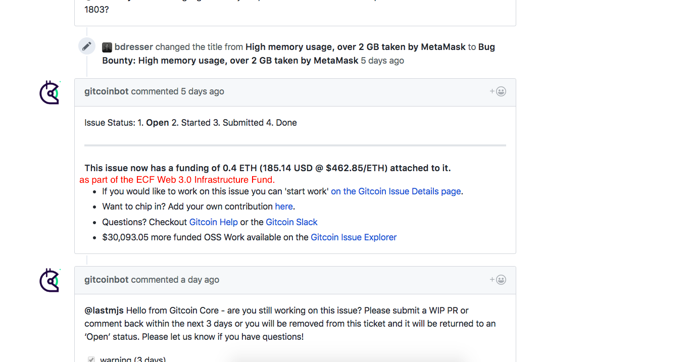Select the horizontal divider below Issue Status
Viewport: 691px width, 362px height.
(x=295, y=145)
